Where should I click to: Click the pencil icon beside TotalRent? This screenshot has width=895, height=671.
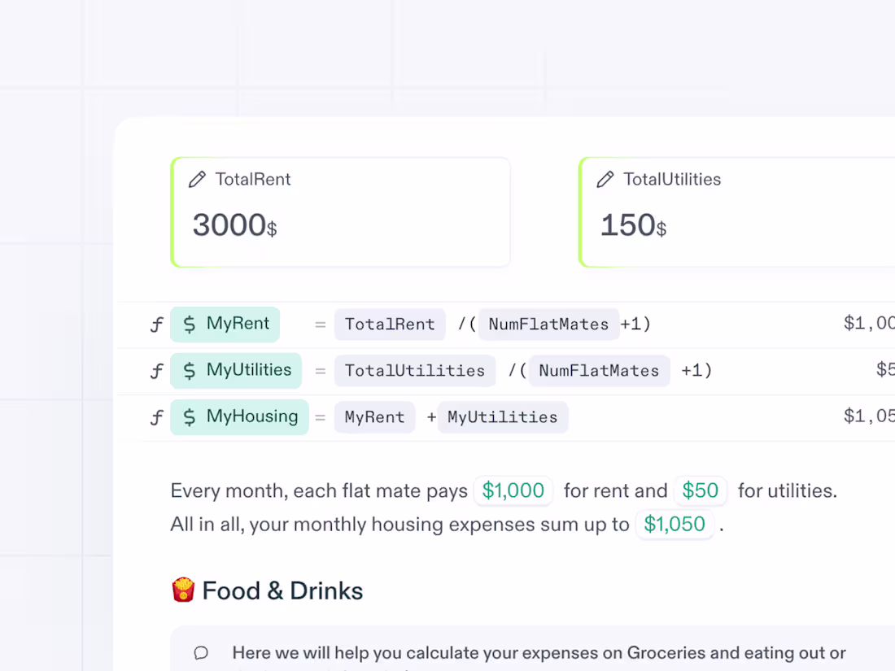[x=197, y=180]
